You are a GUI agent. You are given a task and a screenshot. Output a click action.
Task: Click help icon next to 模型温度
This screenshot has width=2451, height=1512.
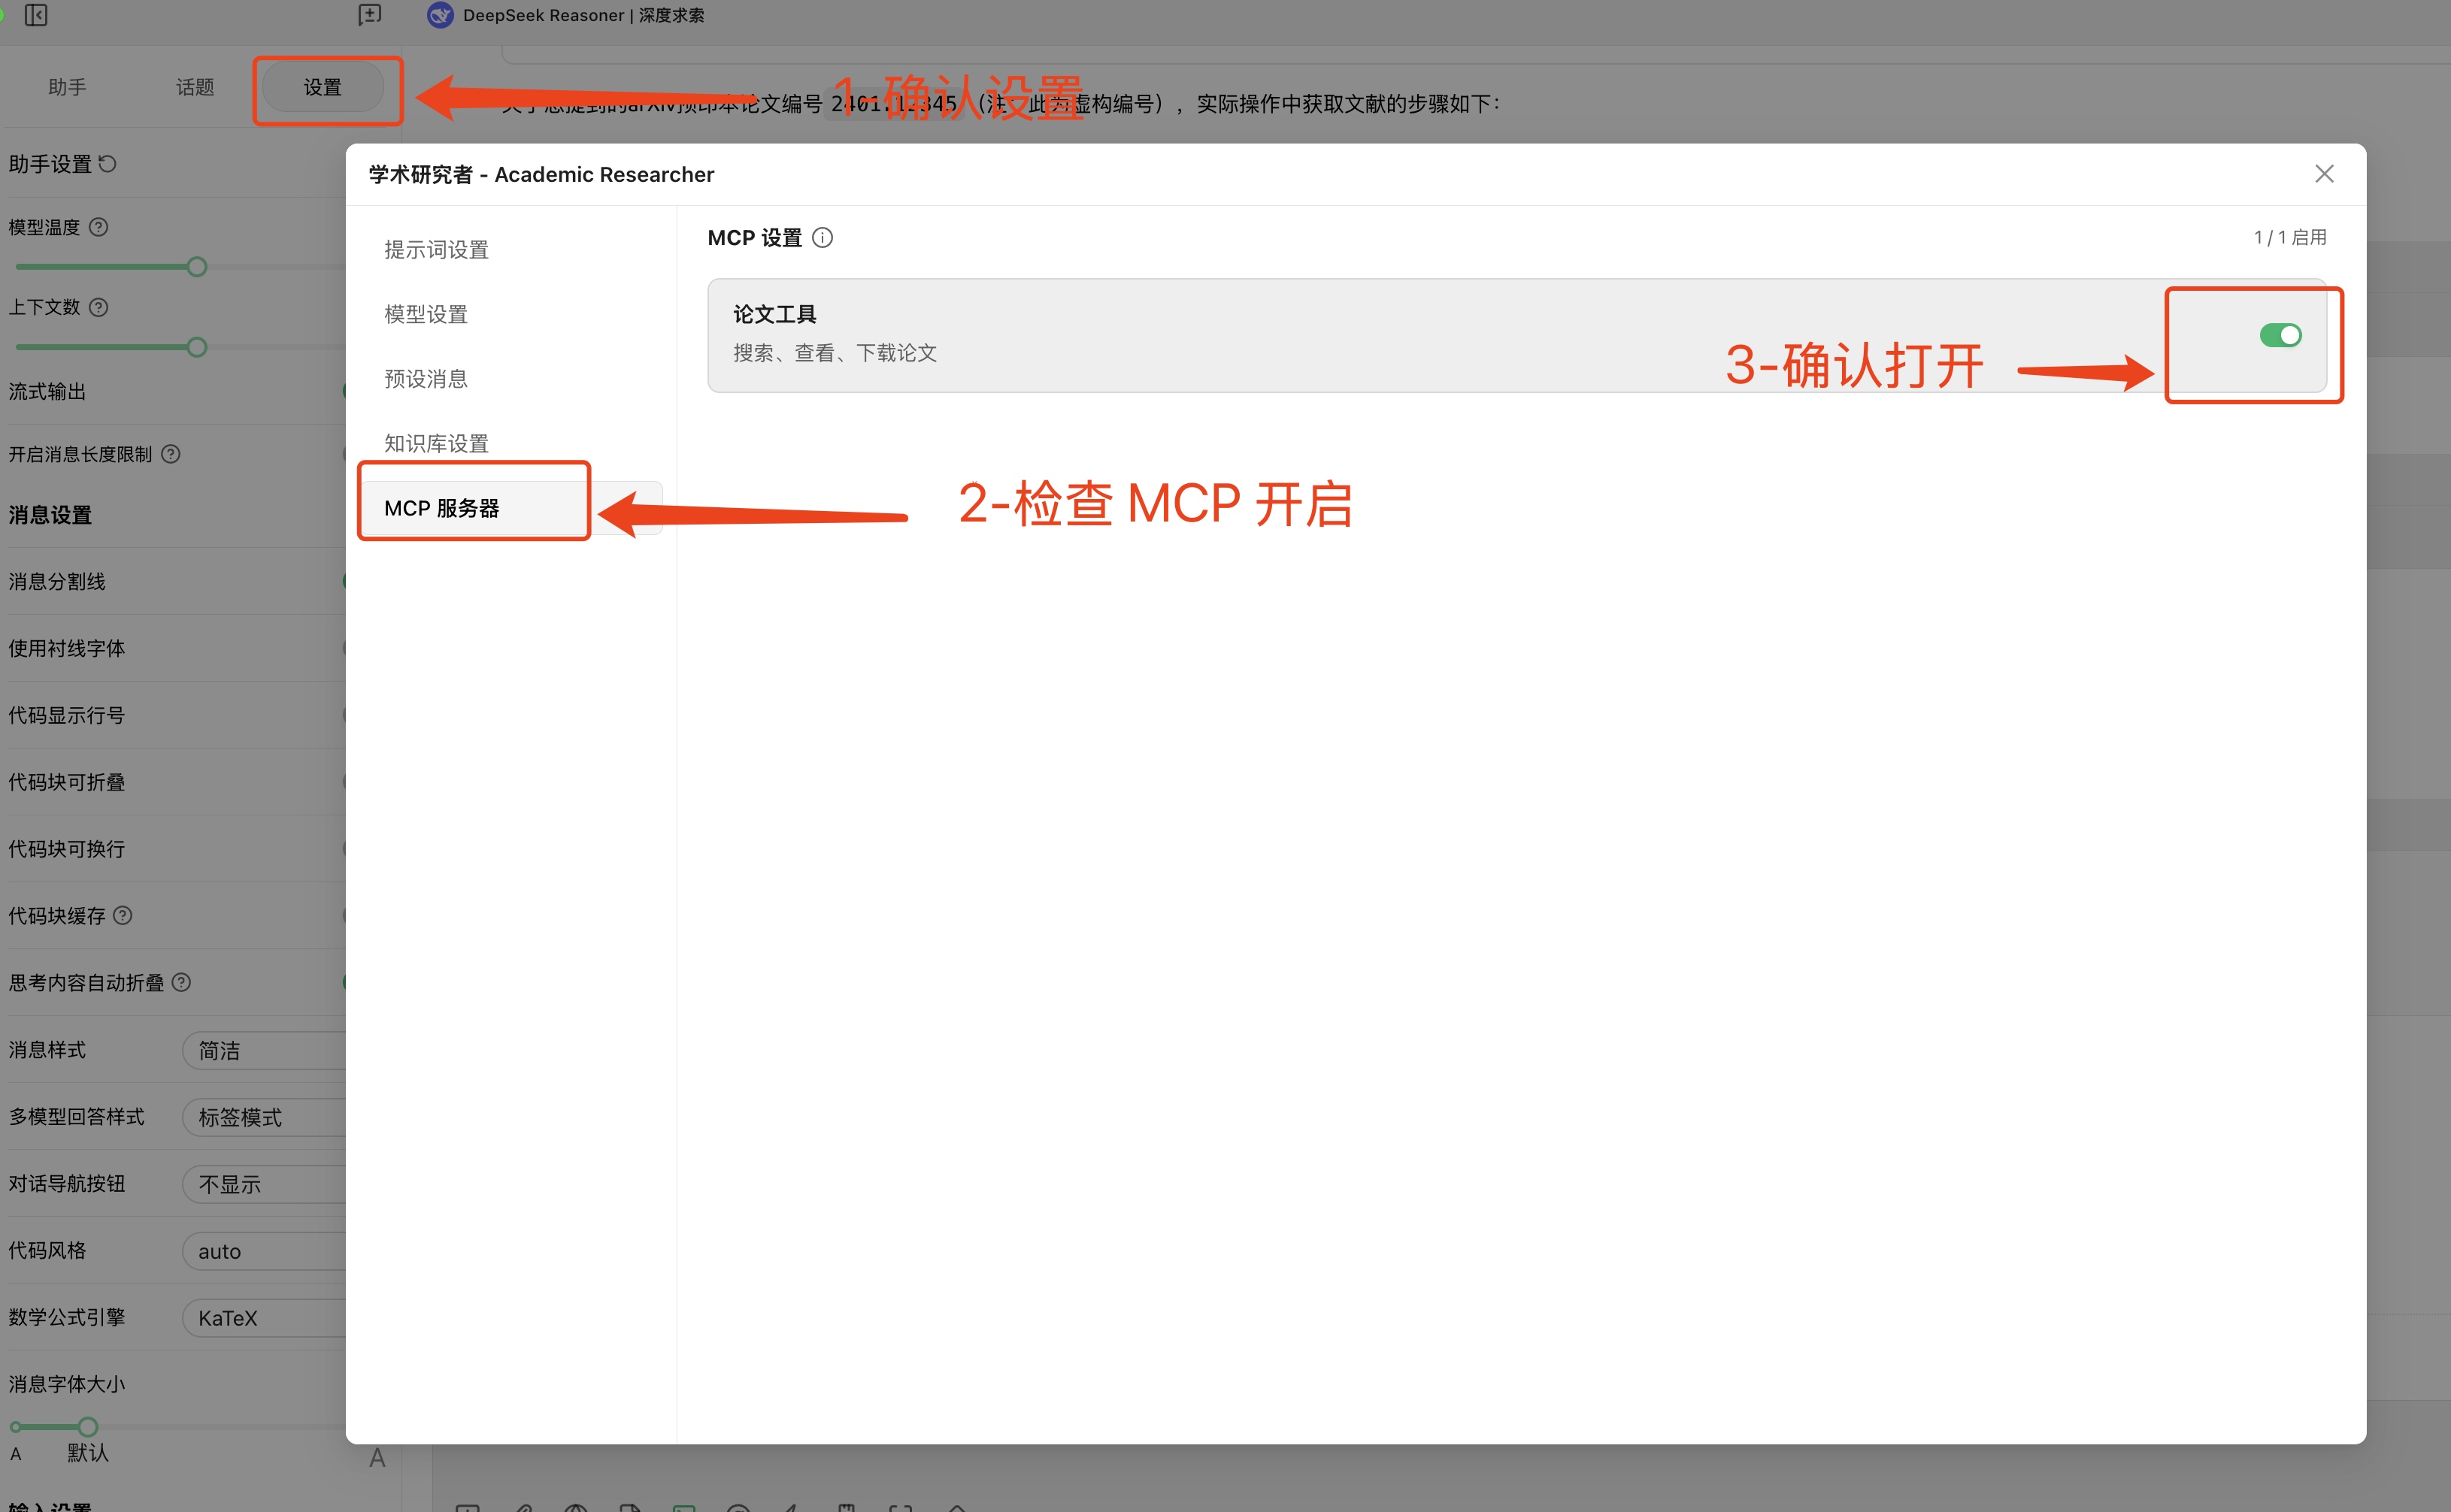pyautogui.click(x=98, y=227)
